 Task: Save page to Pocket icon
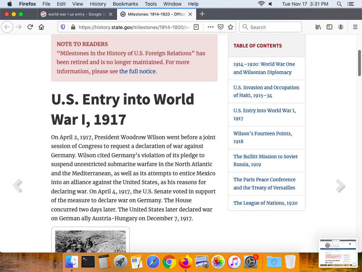(221, 27)
